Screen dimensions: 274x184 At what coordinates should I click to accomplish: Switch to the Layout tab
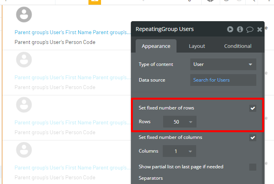click(x=197, y=46)
